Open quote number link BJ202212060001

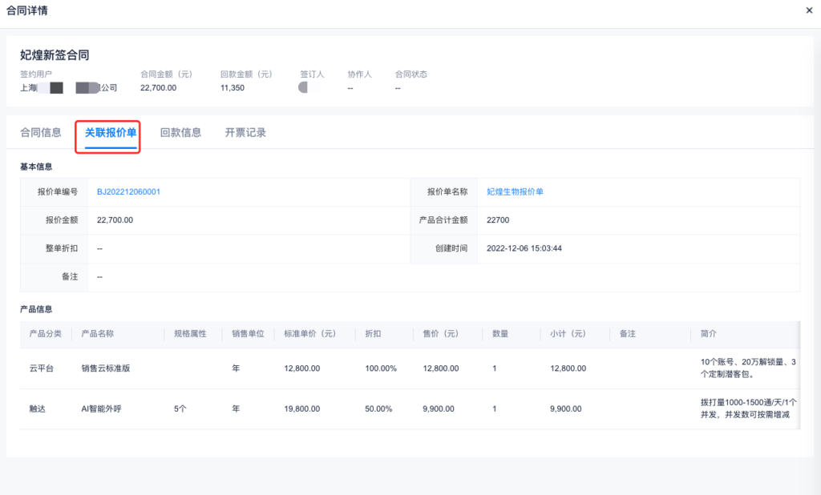[128, 191]
